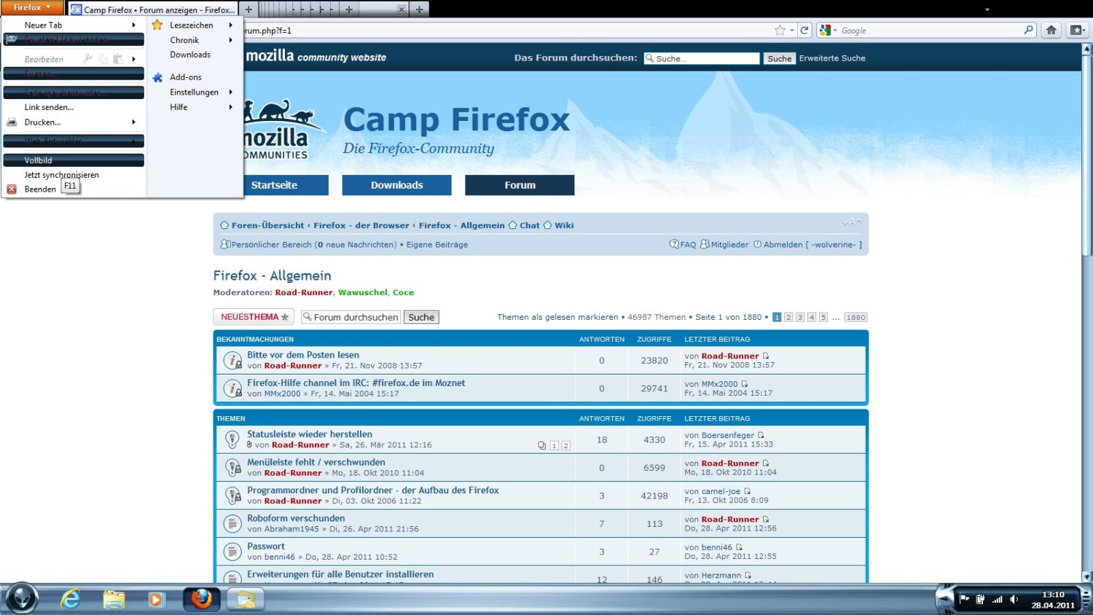Screen dimensions: 1093x615
Task: Click the NEUESTHEMA new topic button
Action: click(x=254, y=317)
